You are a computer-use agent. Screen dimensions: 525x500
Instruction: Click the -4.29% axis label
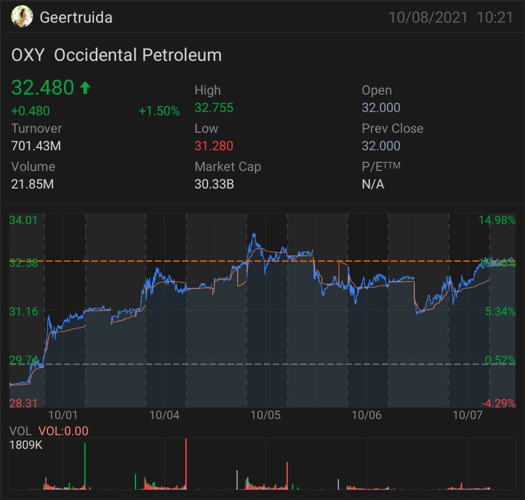(498, 403)
